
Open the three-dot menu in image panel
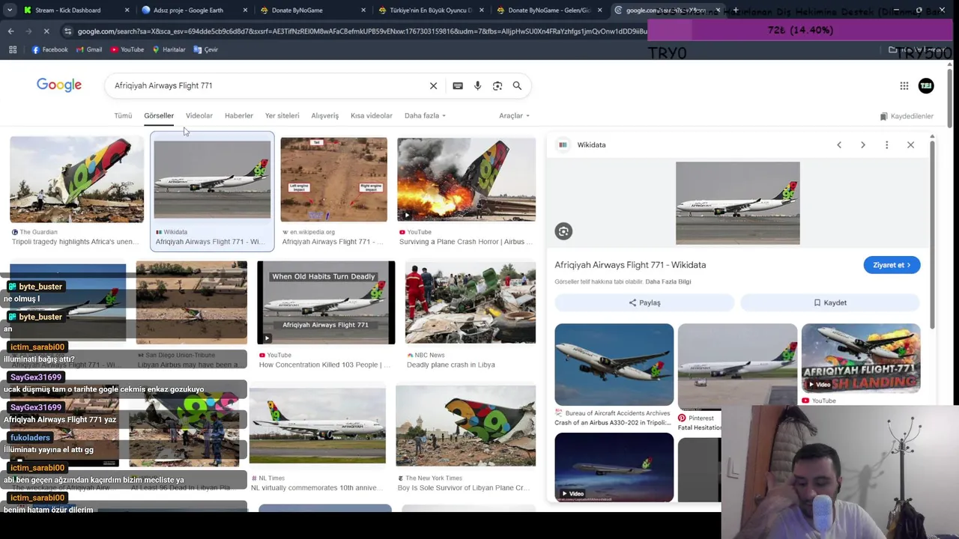pos(887,145)
